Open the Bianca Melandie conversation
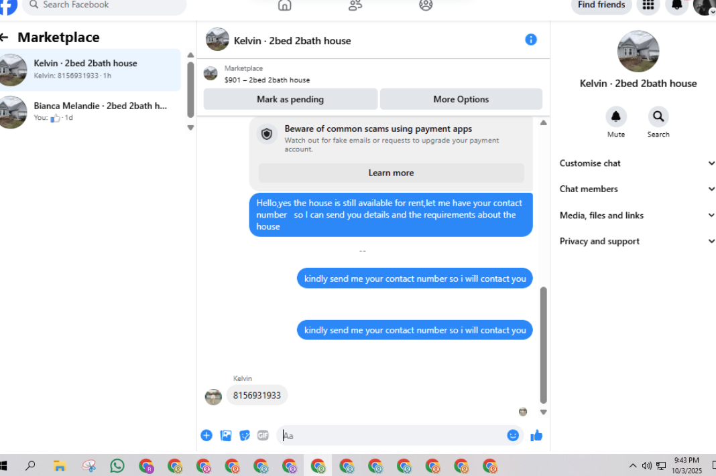 coord(90,112)
